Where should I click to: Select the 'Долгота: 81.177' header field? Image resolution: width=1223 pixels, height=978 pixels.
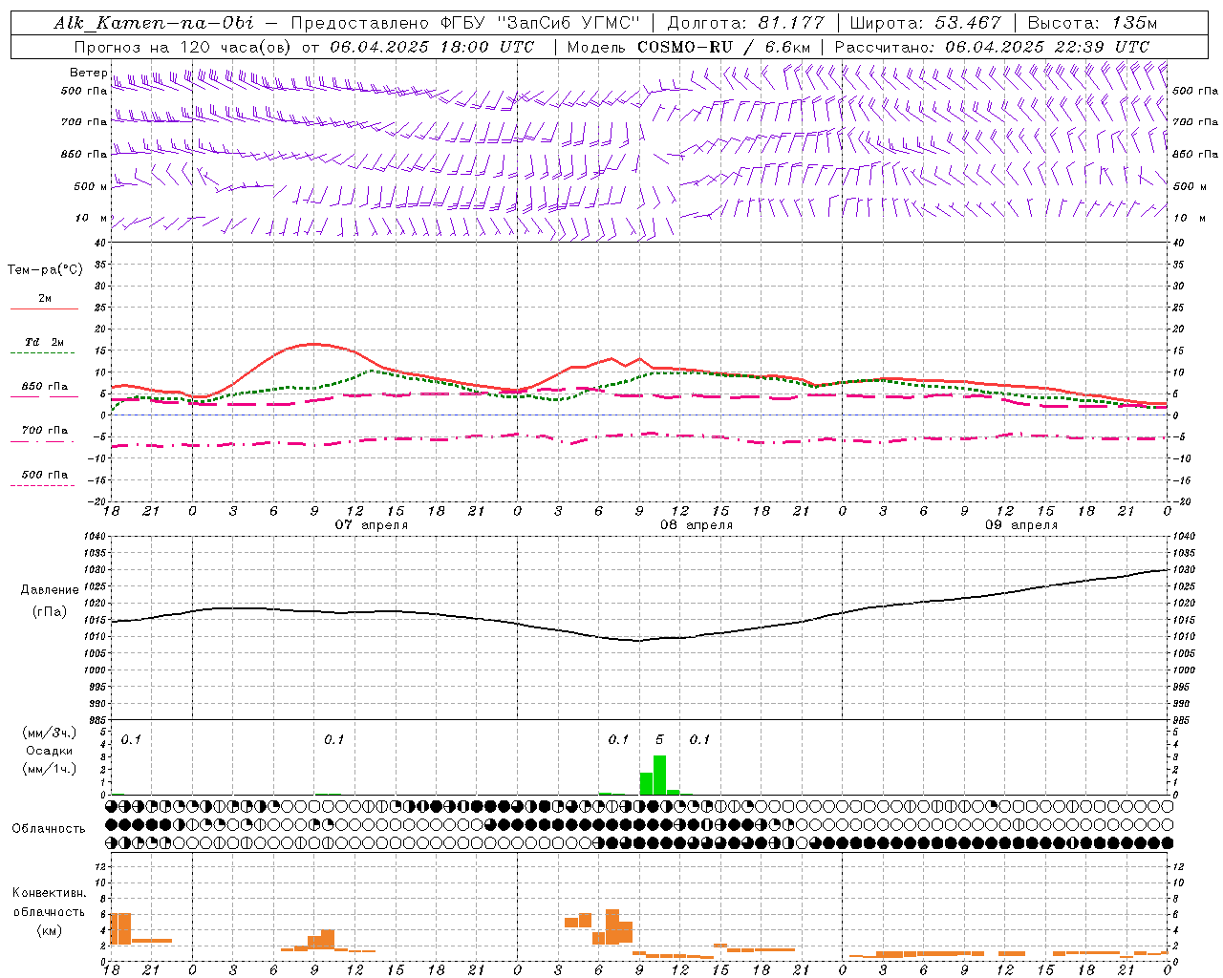747,23
